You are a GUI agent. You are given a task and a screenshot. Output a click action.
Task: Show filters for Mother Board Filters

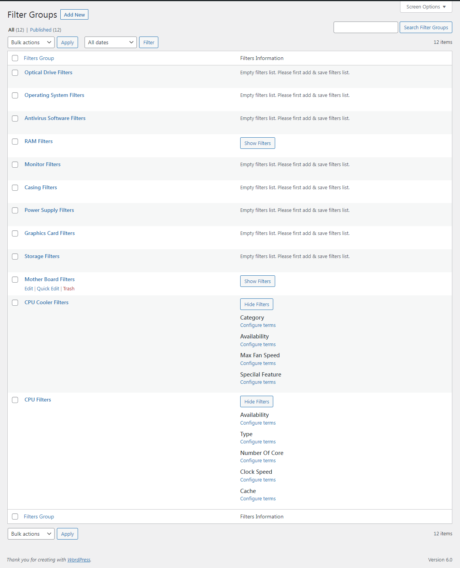click(x=257, y=281)
